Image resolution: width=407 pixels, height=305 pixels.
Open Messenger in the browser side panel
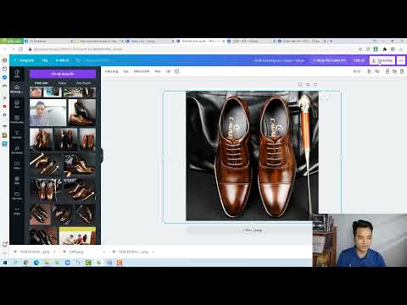click(4, 77)
